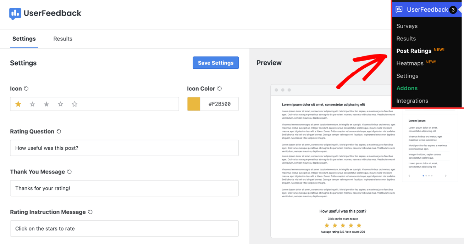Viewport: 464px width, 244px height.
Task: Switch to the Settings tab
Action: (x=24, y=39)
